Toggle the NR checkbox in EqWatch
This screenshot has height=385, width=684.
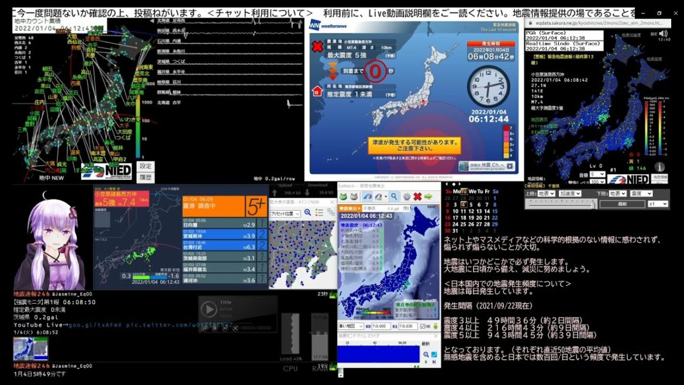423,326
